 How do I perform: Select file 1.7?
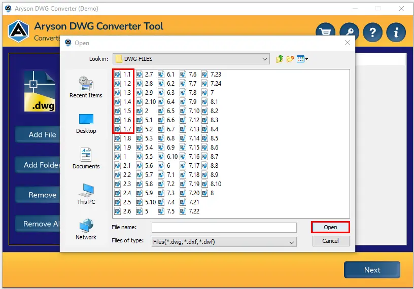pyautogui.click(x=123, y=129)
